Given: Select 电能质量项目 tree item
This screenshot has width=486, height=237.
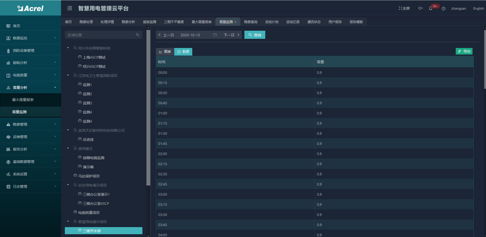Looking at the screenshot, I should 89,213.
